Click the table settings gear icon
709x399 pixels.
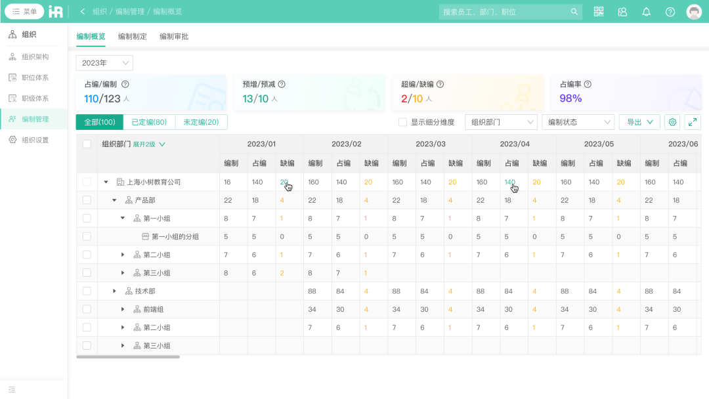(x=671, y=122)
